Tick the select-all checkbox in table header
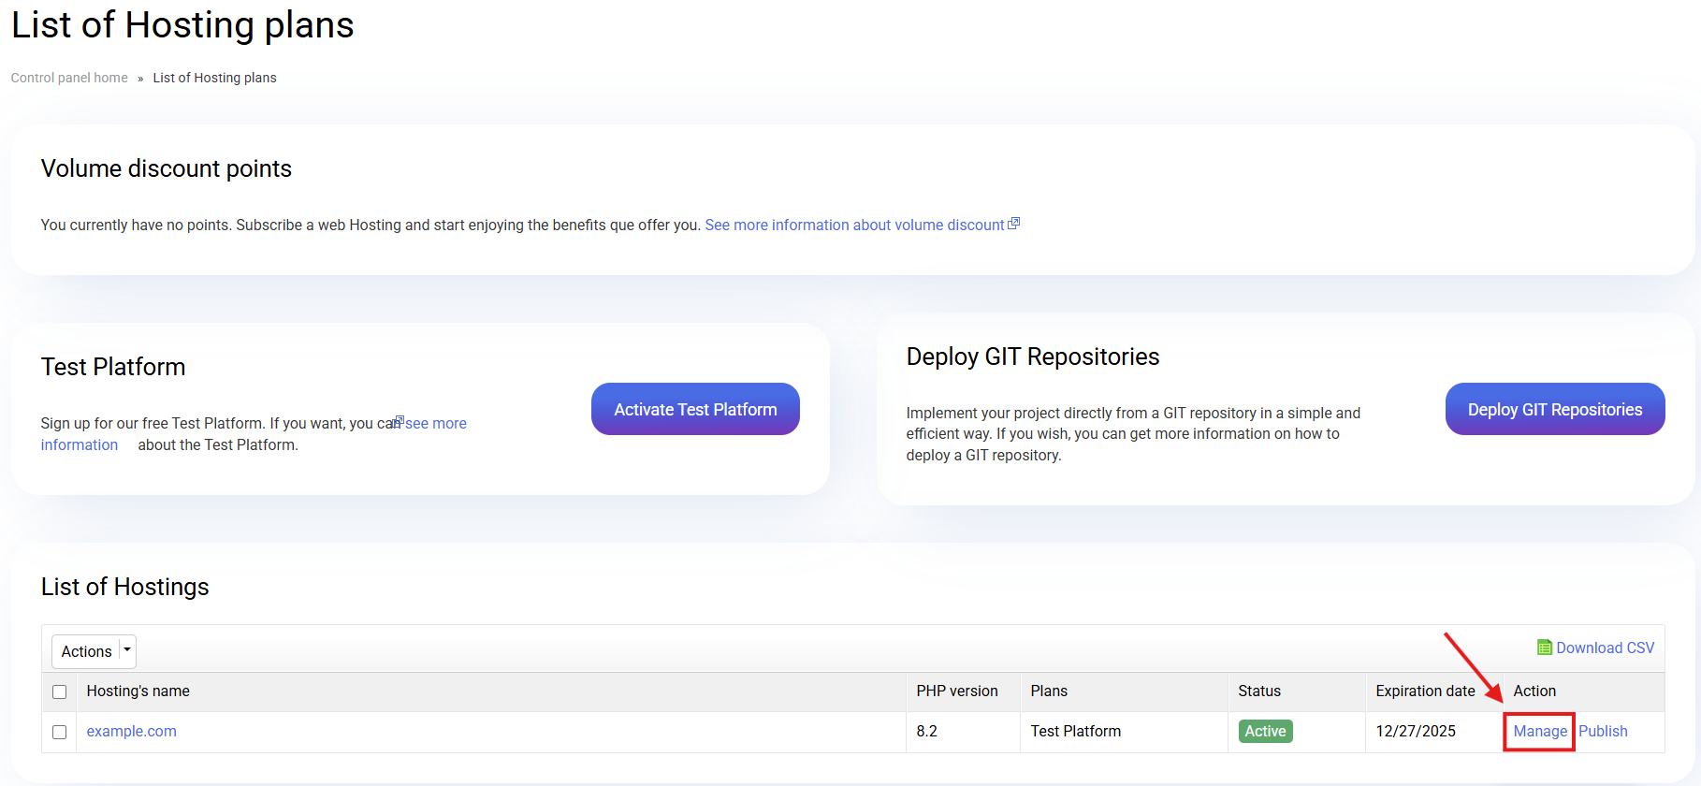The image size is (1701, 786). [x=60, y=691]
